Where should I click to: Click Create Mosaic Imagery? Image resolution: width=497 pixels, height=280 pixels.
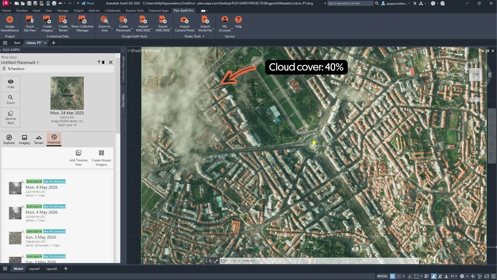coord(101,158)
